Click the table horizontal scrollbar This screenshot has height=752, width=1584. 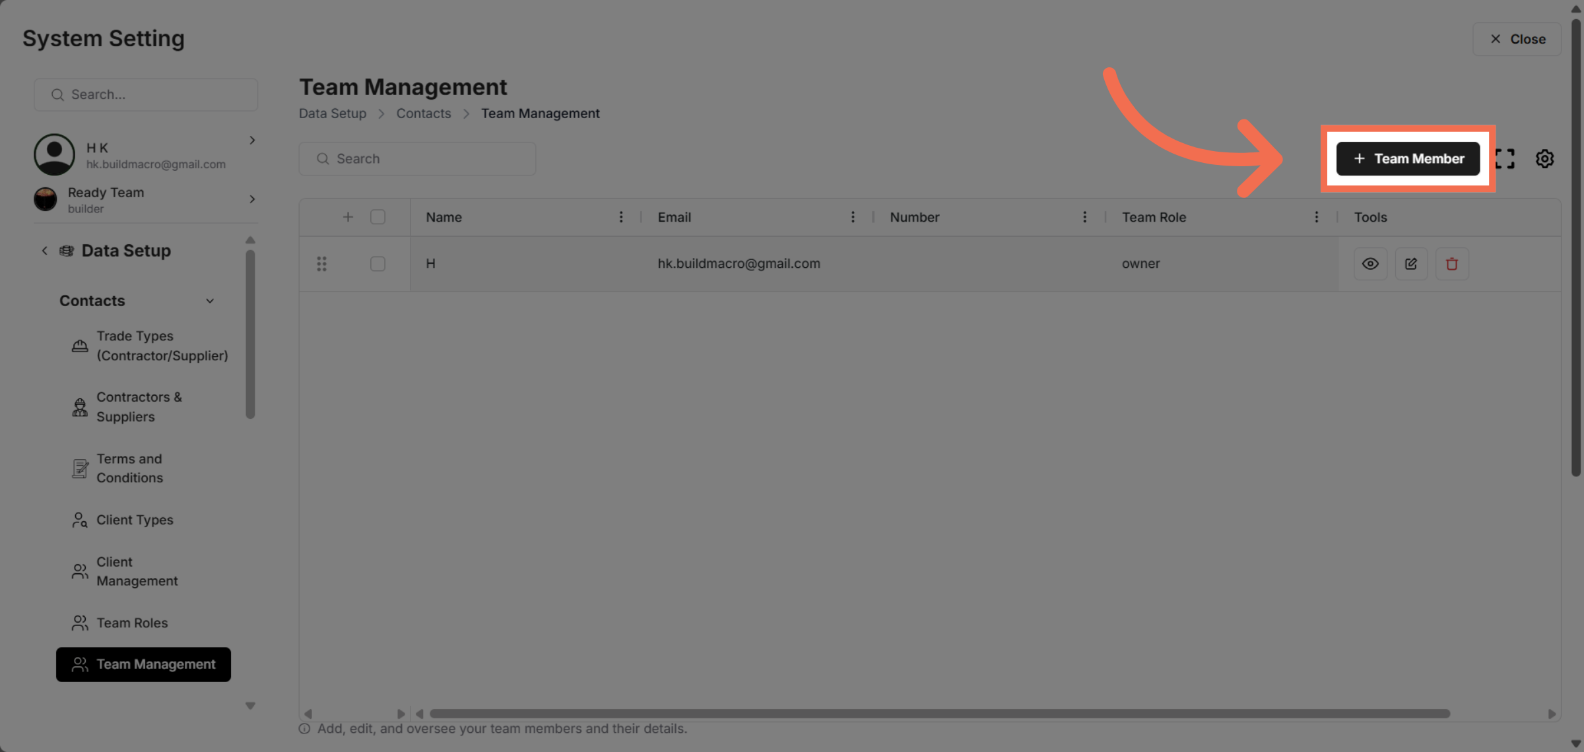[939, 714]
